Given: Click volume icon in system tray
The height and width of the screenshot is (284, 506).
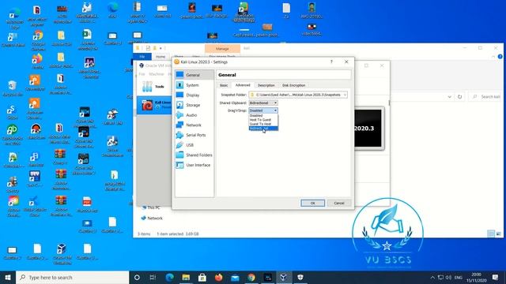Looking at the screenshot, I should click(448, 277).
